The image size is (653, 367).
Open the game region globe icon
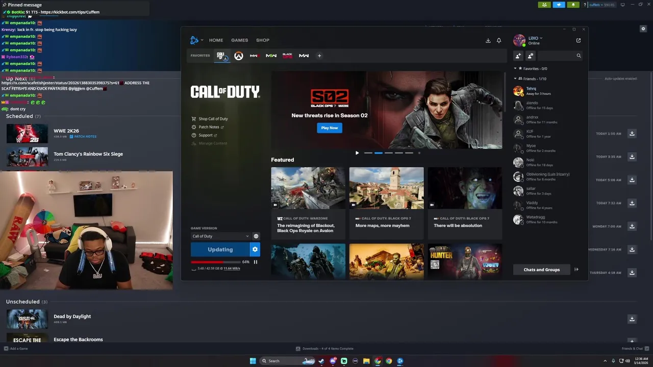click(256, 236)
